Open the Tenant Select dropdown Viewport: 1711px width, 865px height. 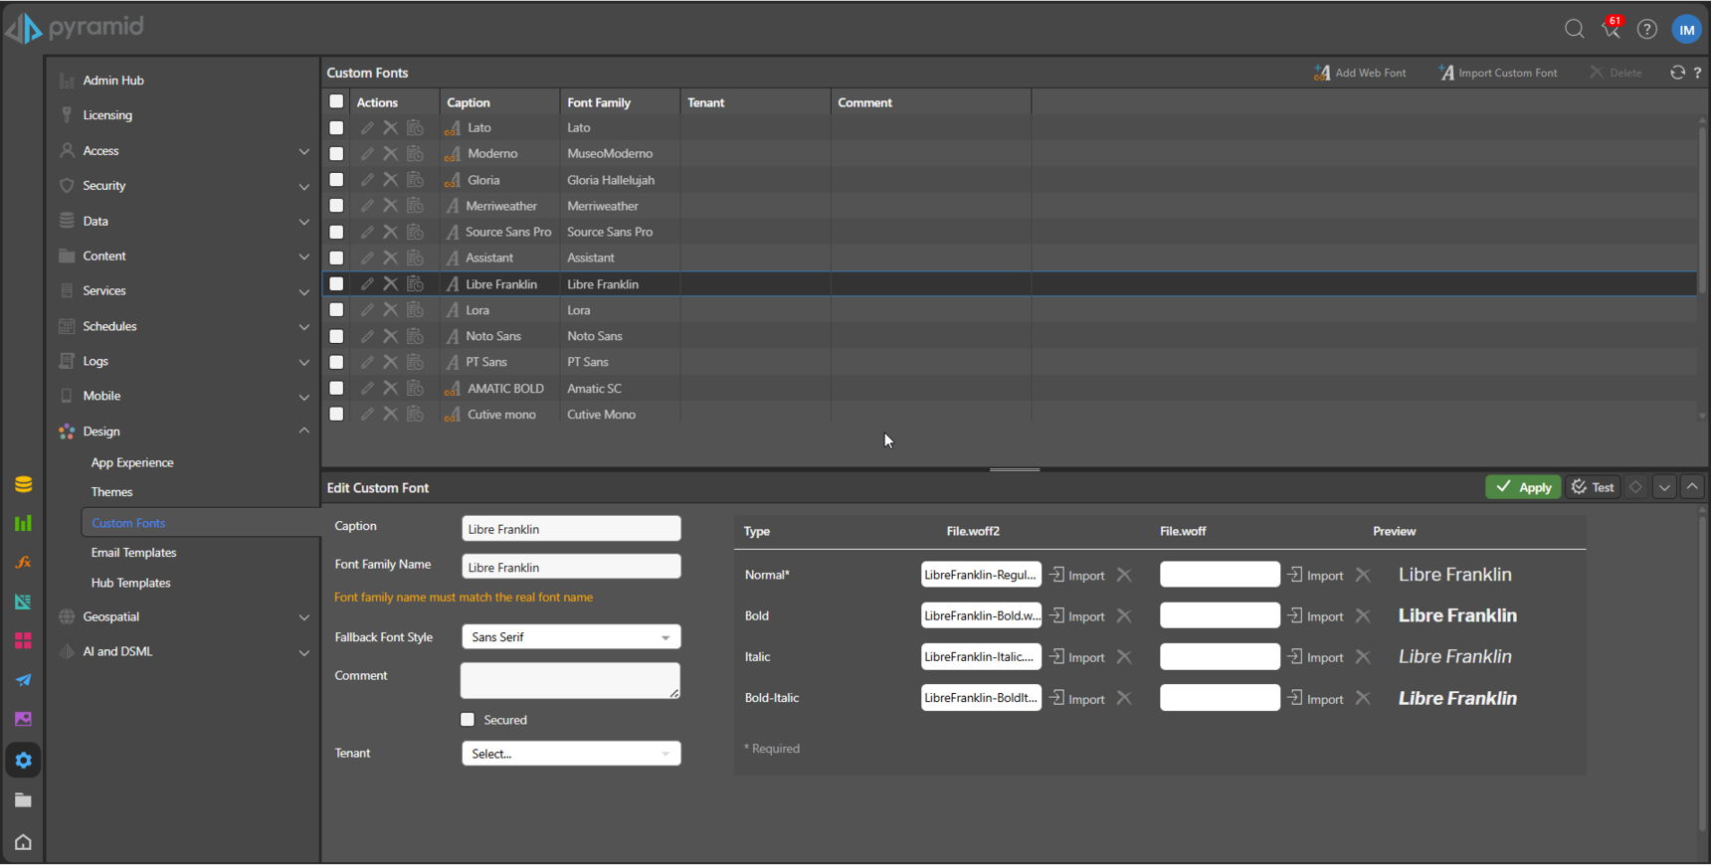[571, 754]
